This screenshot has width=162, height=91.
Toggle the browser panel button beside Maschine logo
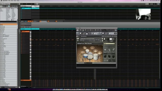coord(19,4)
